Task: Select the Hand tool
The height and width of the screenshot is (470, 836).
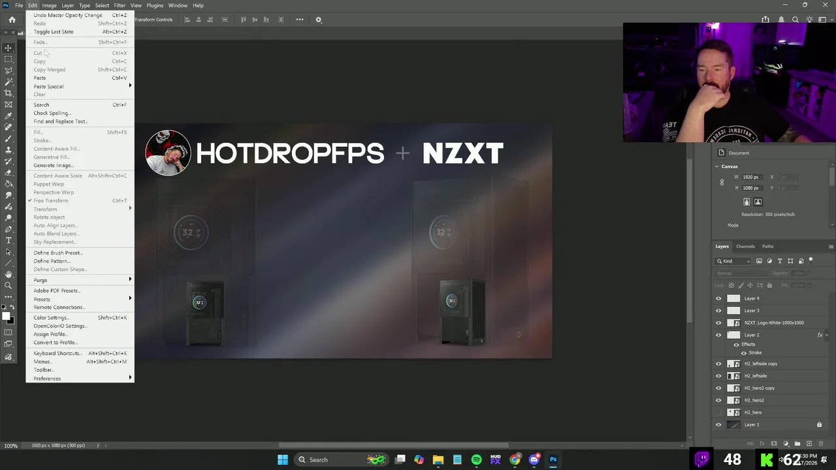Action: [x=8, y=275]
